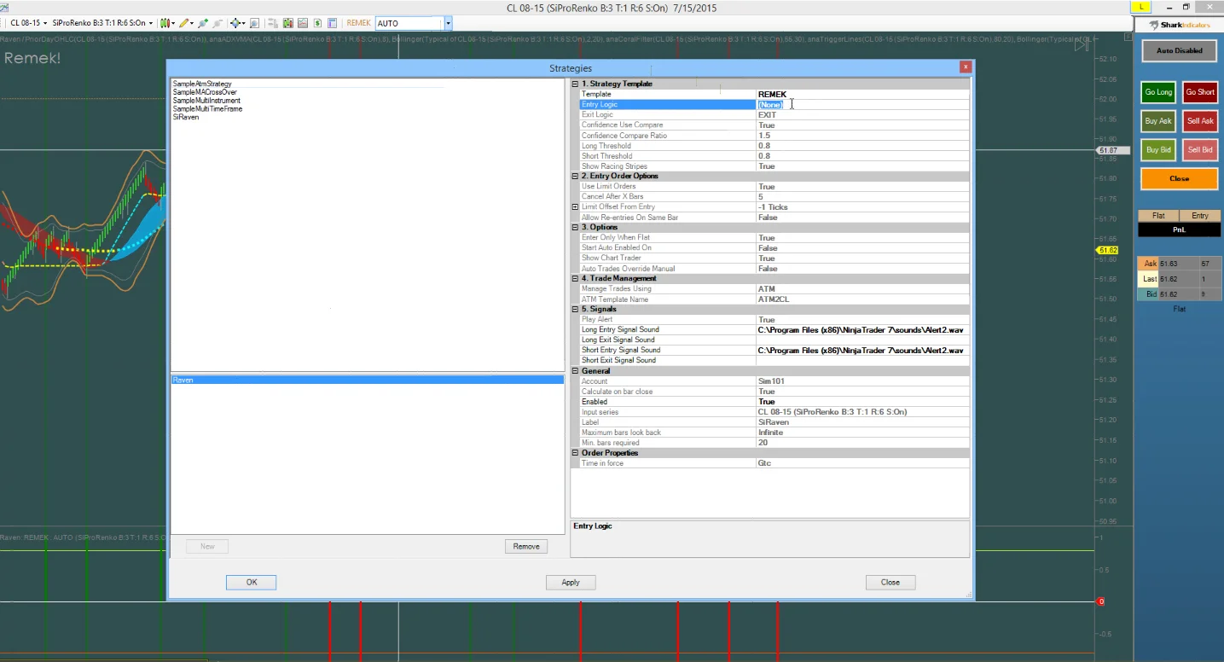The width and height of the screenshot is (1224, 662).
Task: Toggle the Use Limit Orders True value
Action: click(x=862, y=186)
